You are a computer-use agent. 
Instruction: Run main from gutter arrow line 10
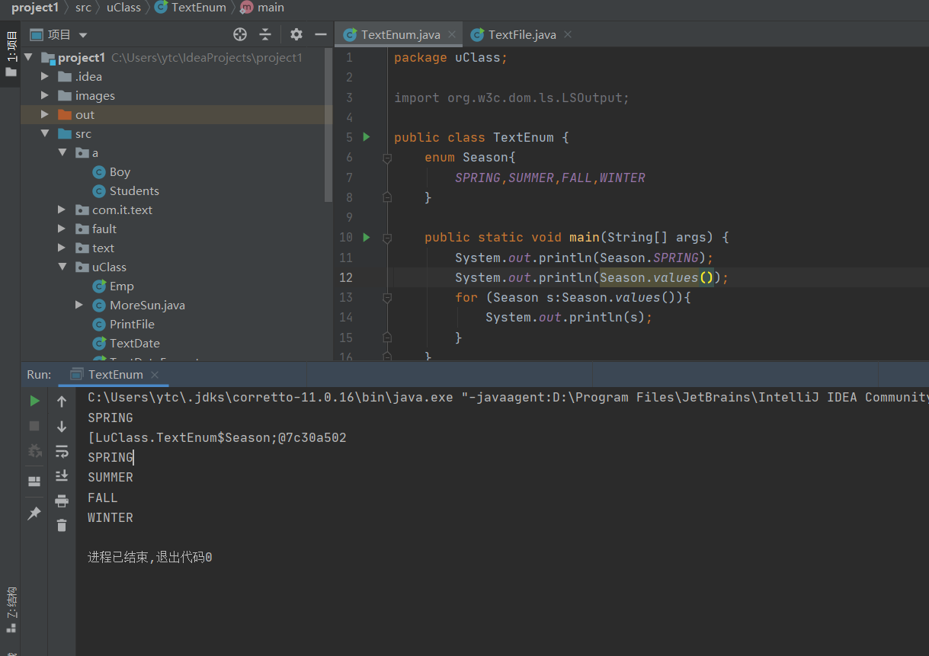pos(367,237)
